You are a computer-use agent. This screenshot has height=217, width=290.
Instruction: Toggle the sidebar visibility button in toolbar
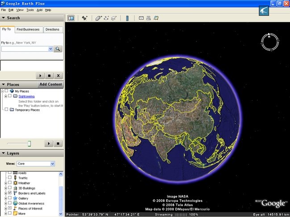(x=71, y=18)
